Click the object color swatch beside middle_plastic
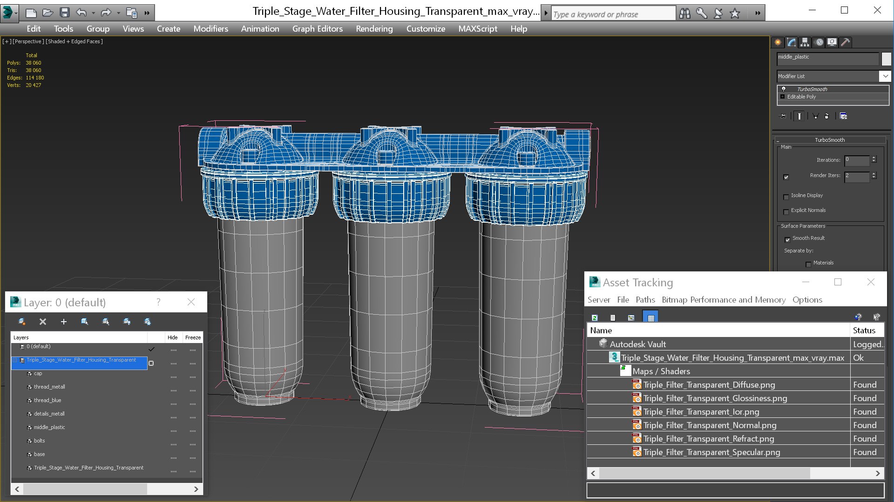Screen dimensions: 894x502 [886, 59]
